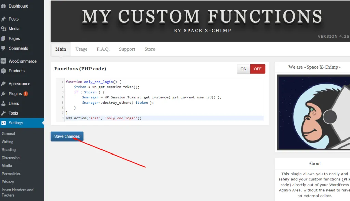This screenshot has height=201, width=350.
Task: Click the Media icon beside Pages
Action: (3, 29)
